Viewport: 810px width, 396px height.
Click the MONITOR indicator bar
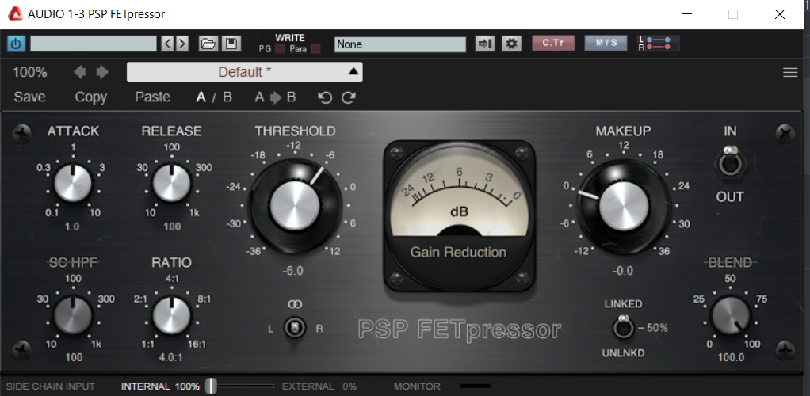click(476, 386)
